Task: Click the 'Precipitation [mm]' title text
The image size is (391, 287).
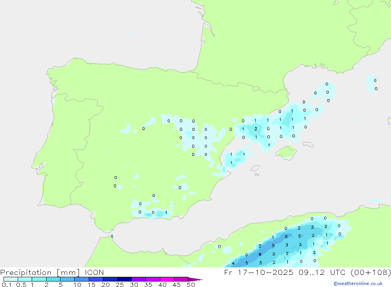Action: (40, 273)
